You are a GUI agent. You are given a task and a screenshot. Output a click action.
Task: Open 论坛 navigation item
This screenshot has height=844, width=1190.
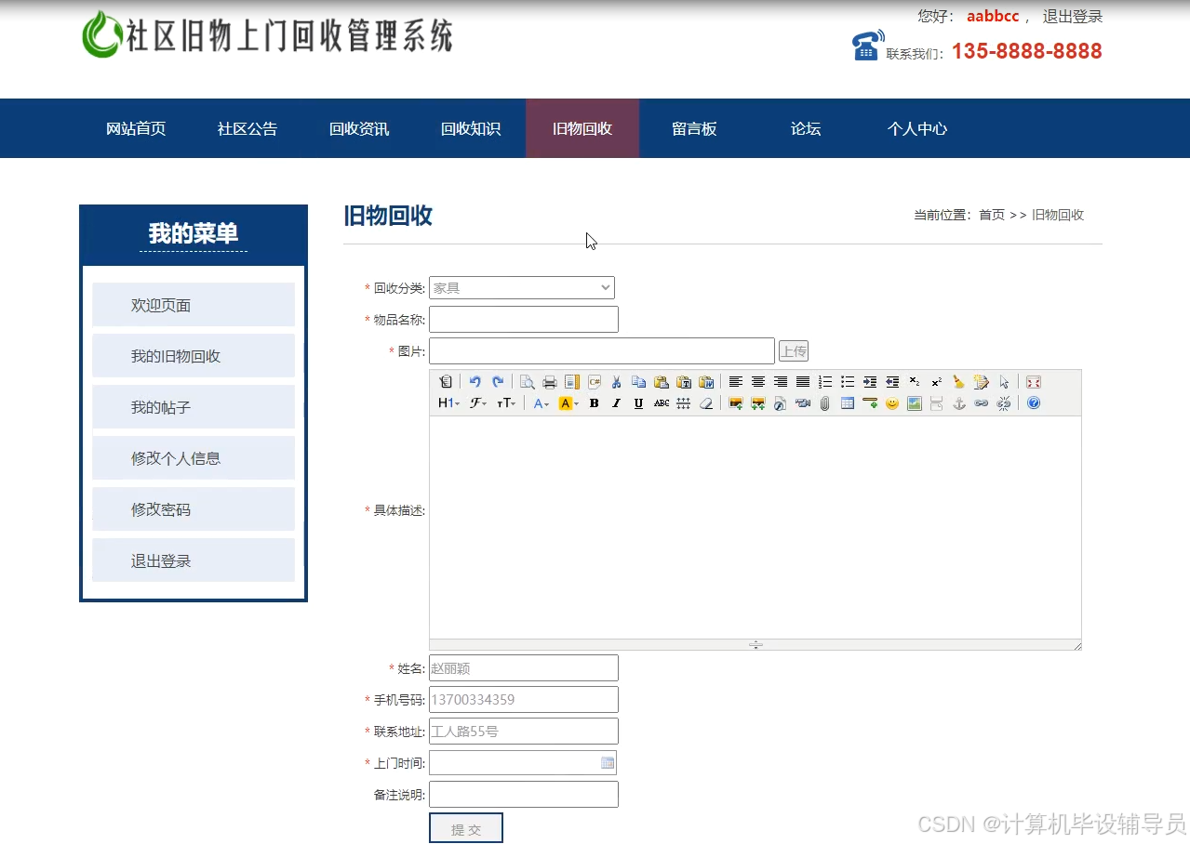[x=806, y=129]
